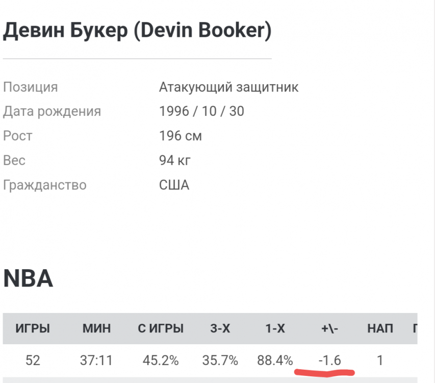This screenshot has height=383, width=435.
Task: Click the Рост label
Action: [17, 136]
